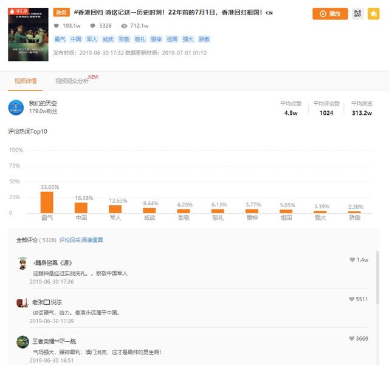Click the orange 播放 play button
Image resolution: width=389 pixels, height=365 pixels.
point(330,13)
